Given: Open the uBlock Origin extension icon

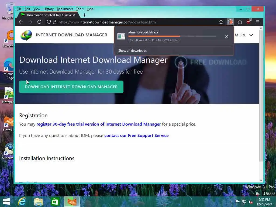Looking at the screenshot, I should (249, 22).
